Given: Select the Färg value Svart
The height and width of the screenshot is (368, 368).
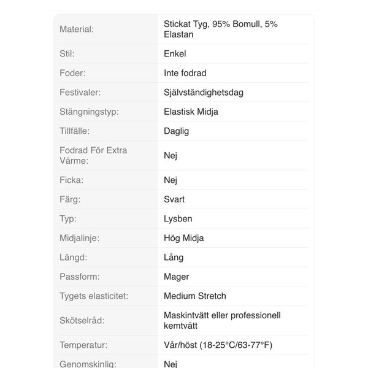Looking at the screenshot, I should pos(174,199).
